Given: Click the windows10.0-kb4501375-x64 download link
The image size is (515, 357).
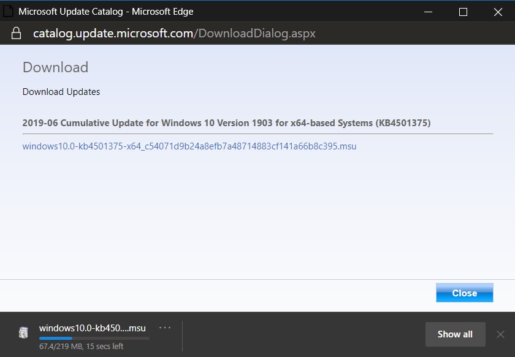Looking at the screenshot, I should point(189,146).
